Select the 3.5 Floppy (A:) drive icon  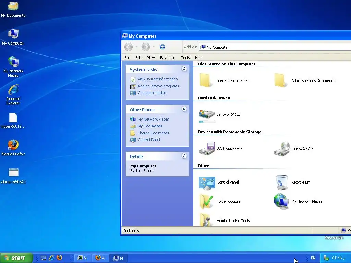(x=207, y=148)
